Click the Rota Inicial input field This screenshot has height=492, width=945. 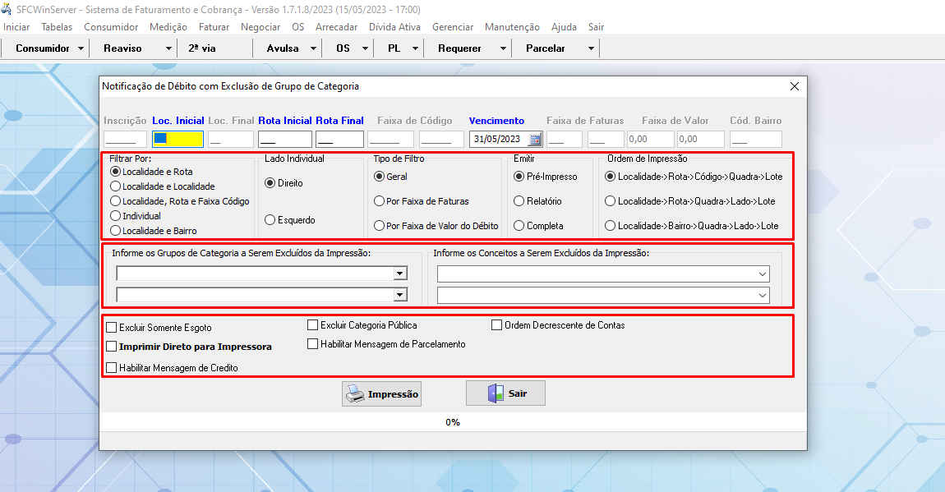click(x=284, y=140)
